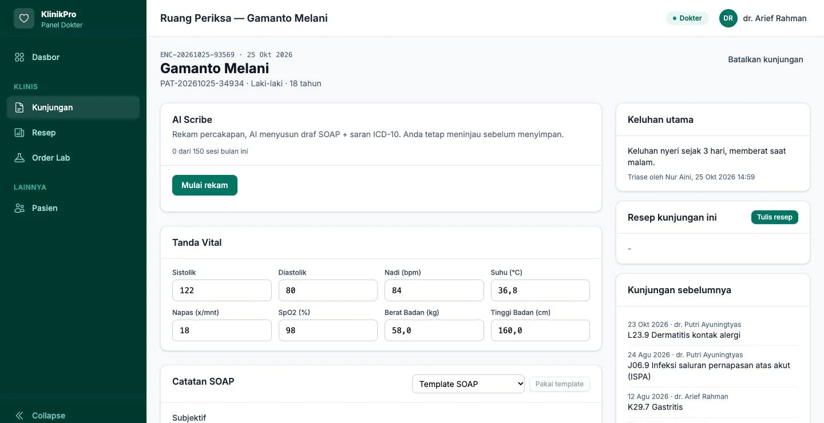Click the Order Lab flask icon

tap(19, 158)
